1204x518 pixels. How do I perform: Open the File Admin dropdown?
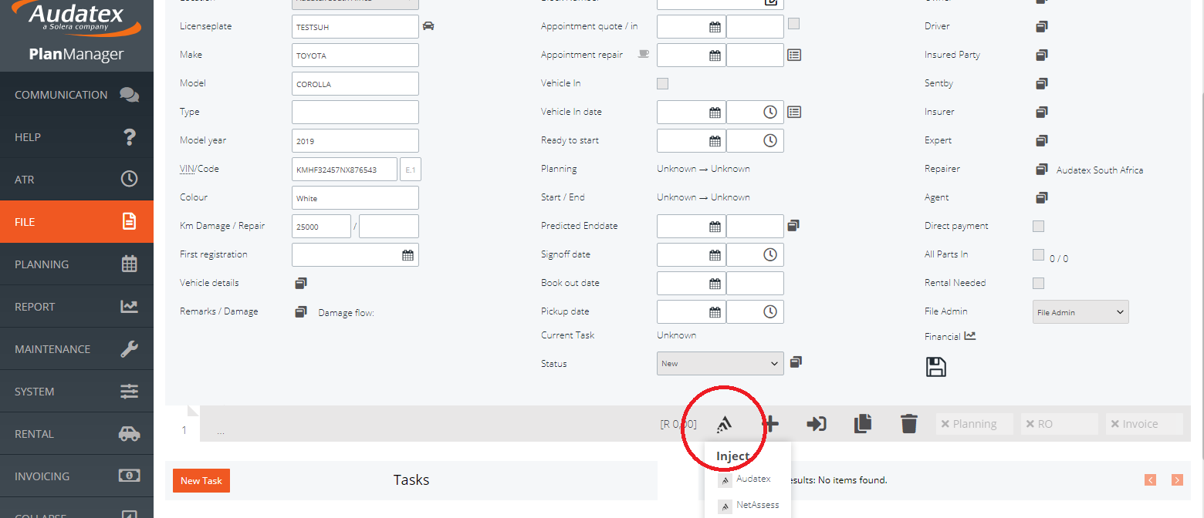[x=1081, y=311]
